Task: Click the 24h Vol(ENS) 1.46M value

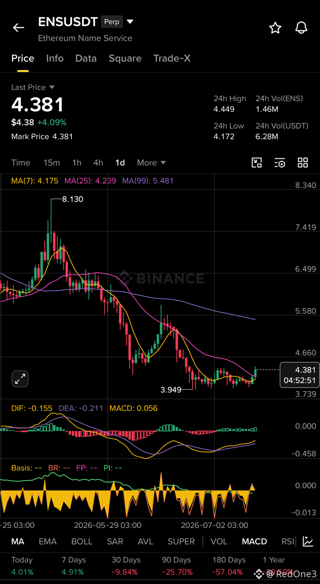Action: [x=267, y=109]
